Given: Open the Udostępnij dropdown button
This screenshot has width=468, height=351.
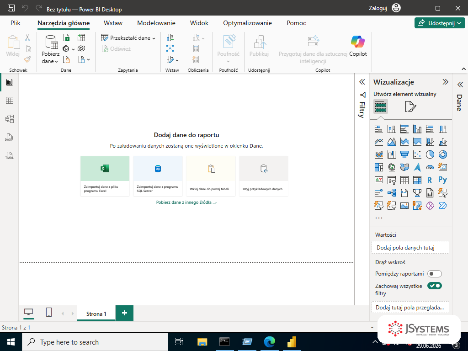Looking at the screenshot, I should tap(440, 23).
